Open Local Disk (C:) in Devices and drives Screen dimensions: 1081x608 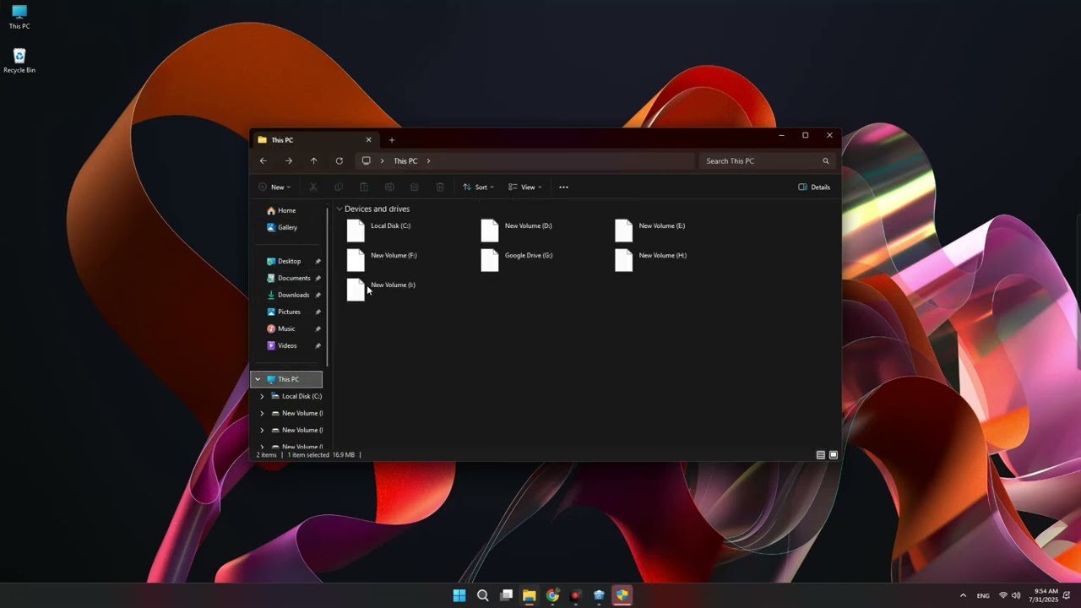coord(379,230)
